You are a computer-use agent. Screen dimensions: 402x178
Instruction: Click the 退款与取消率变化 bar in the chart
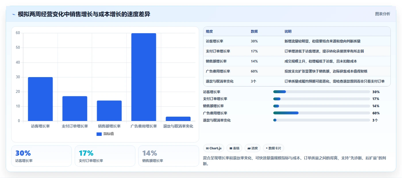(178, 119)
